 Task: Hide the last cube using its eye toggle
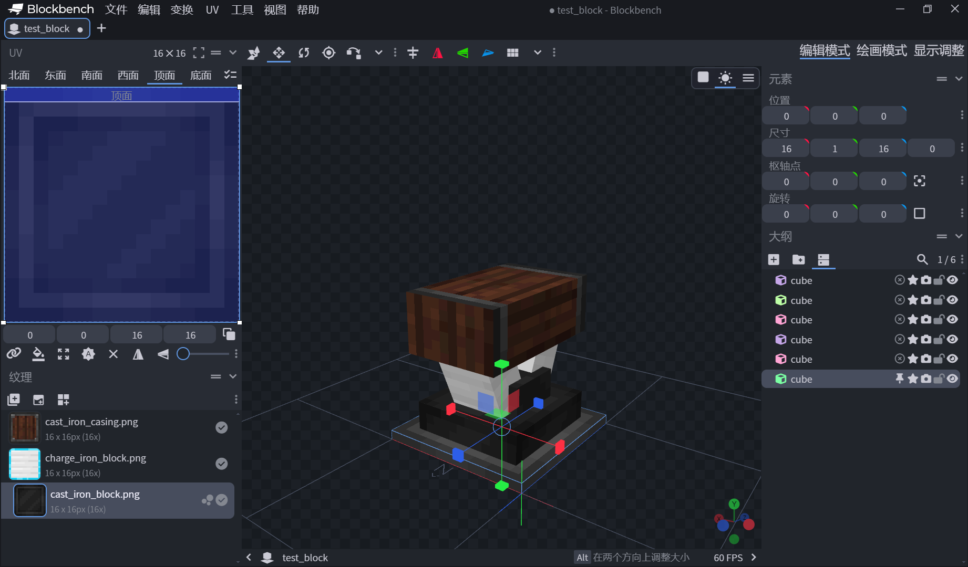[x=952, y=379]
